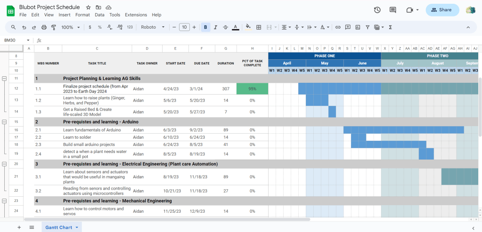Switch to the Gantt Chart tab
Image resolution: width=482 pixels, height=232 pixels.
click(58, 227)
